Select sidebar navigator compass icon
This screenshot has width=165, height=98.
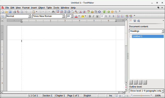131,21
